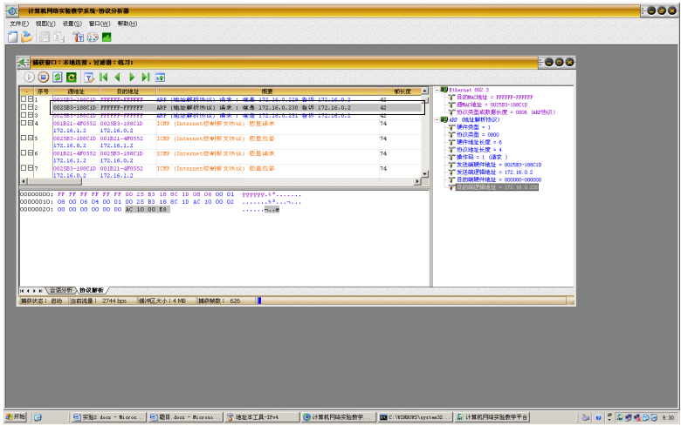The width and height of the screenshot is (681, 426).
Task: Open 文件(F) menu
Action: tap(19, 24)
